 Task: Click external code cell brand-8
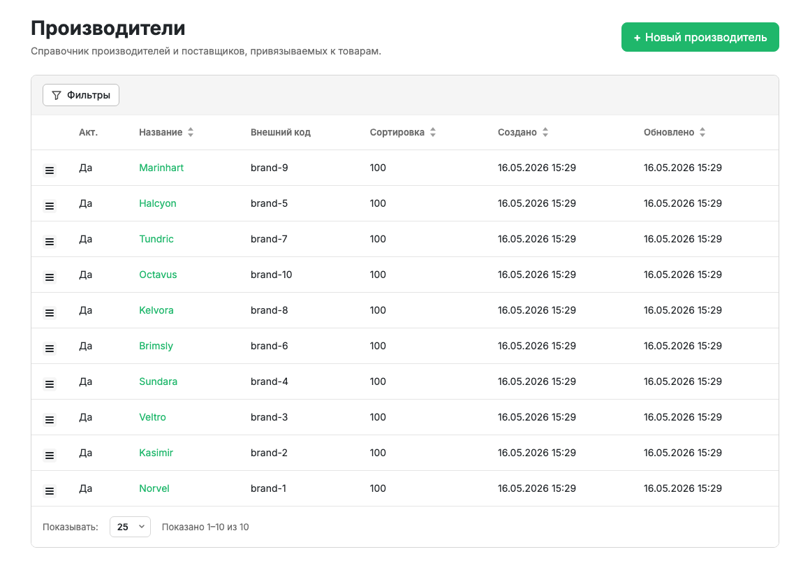point(269,310)
